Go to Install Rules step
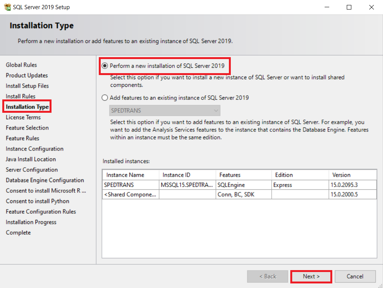The height and width of the screenshot is (288, 383). pos(21,96)
